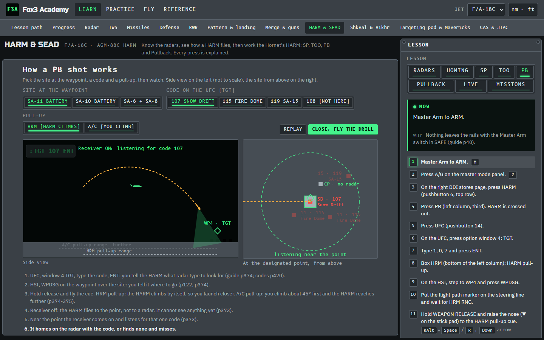Open the PRACTICE top menu

click(x=120, y=9)
